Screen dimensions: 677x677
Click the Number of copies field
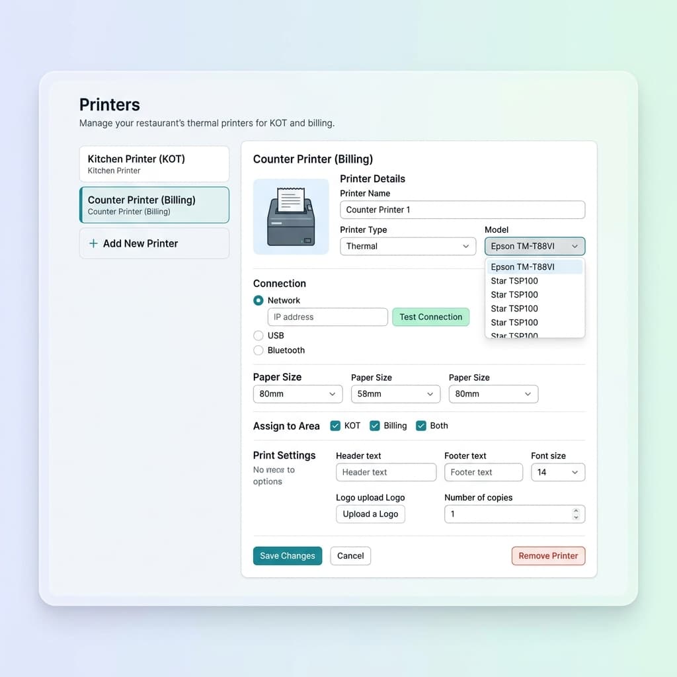514,514
